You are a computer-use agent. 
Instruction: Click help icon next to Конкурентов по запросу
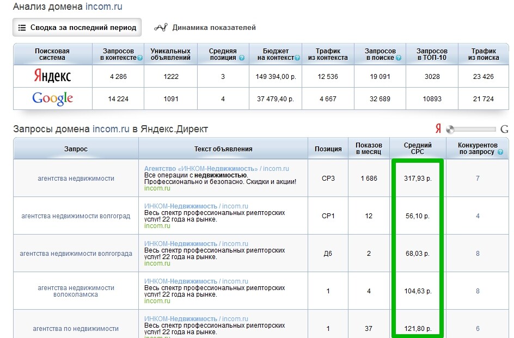pos(500,152)
